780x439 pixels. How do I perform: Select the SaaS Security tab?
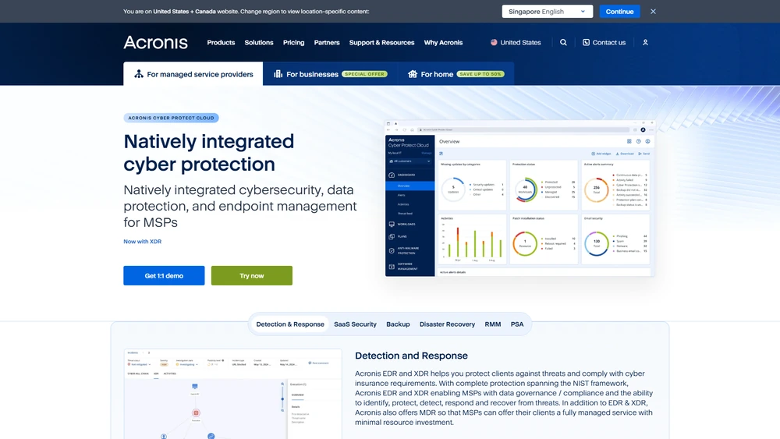click(x=355, y=324)
